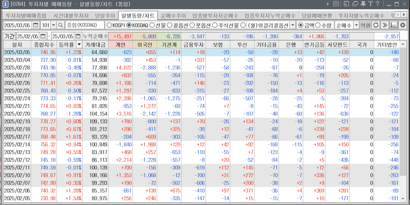Expand the 순매수 dropdown
This screenshot has width=410, height=205.
click(x=356, y=25)
